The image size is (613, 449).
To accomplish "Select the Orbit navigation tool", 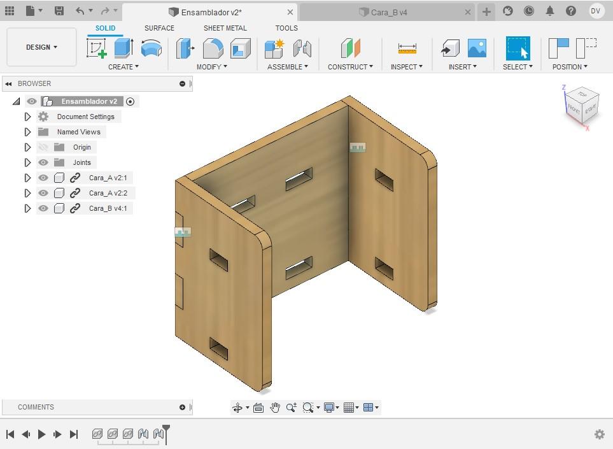I will click(x=237, y=408).
